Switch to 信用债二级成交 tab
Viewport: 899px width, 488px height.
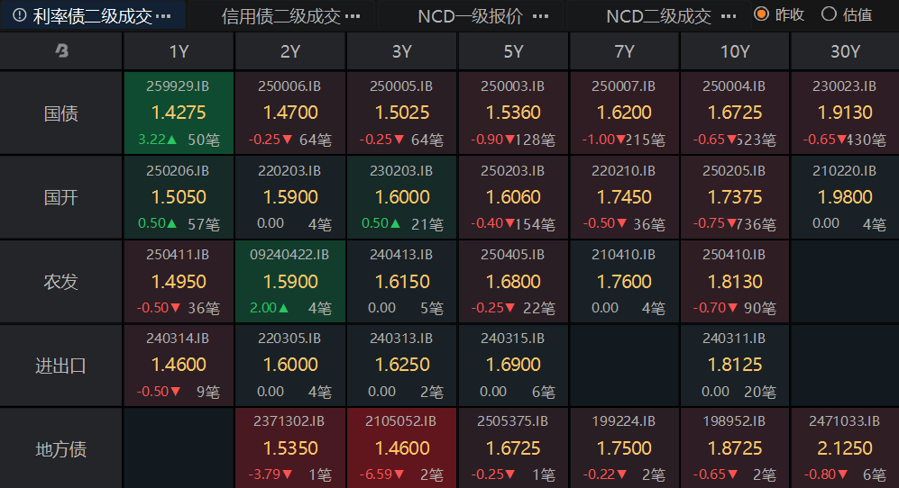click(x=281, y=16)
